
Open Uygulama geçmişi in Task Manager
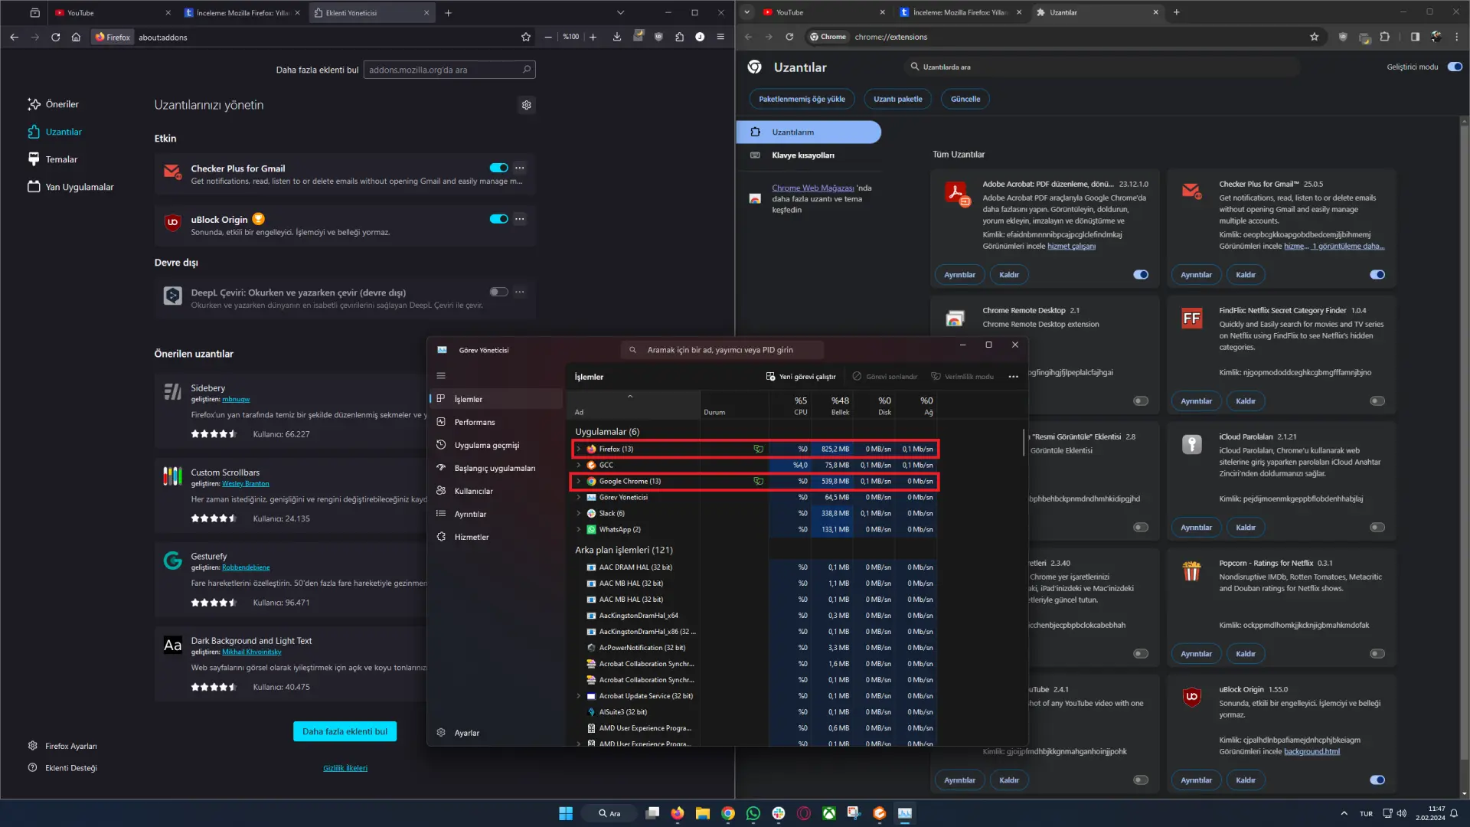496,445
